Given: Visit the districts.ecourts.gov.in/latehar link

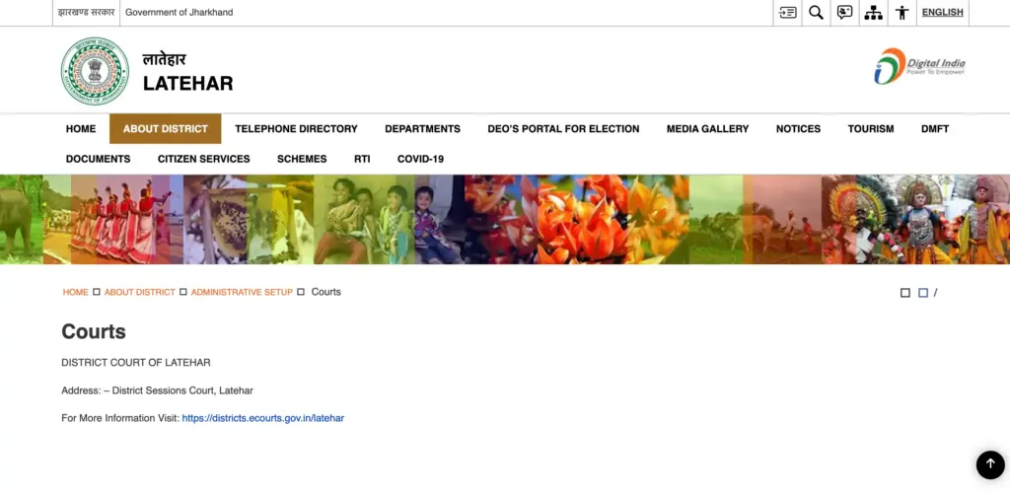Looking at the screenshot, I should point(262,418).
